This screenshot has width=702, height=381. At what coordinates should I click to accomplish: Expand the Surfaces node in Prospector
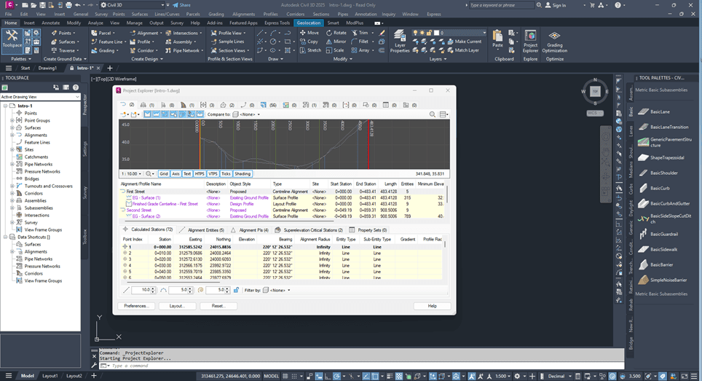click(x=12, y=127)
